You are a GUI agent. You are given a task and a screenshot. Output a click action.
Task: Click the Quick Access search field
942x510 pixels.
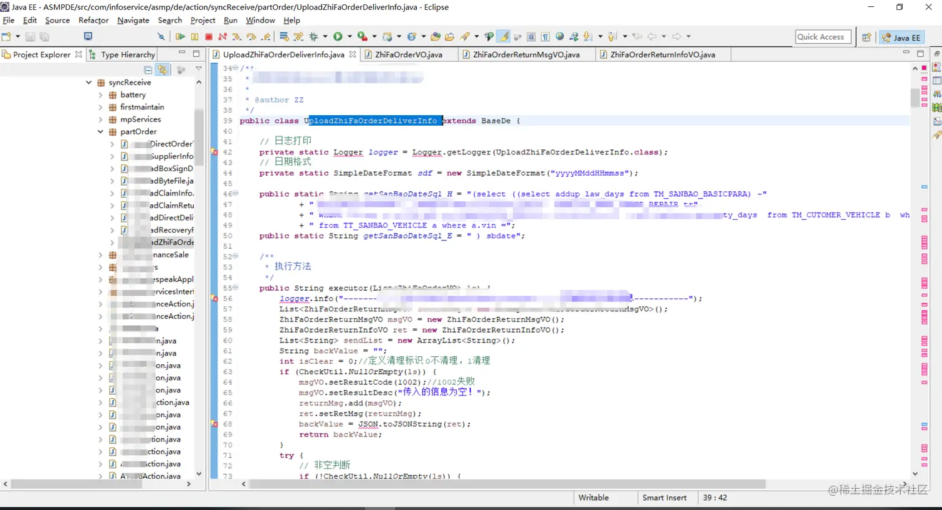(823, 37)
